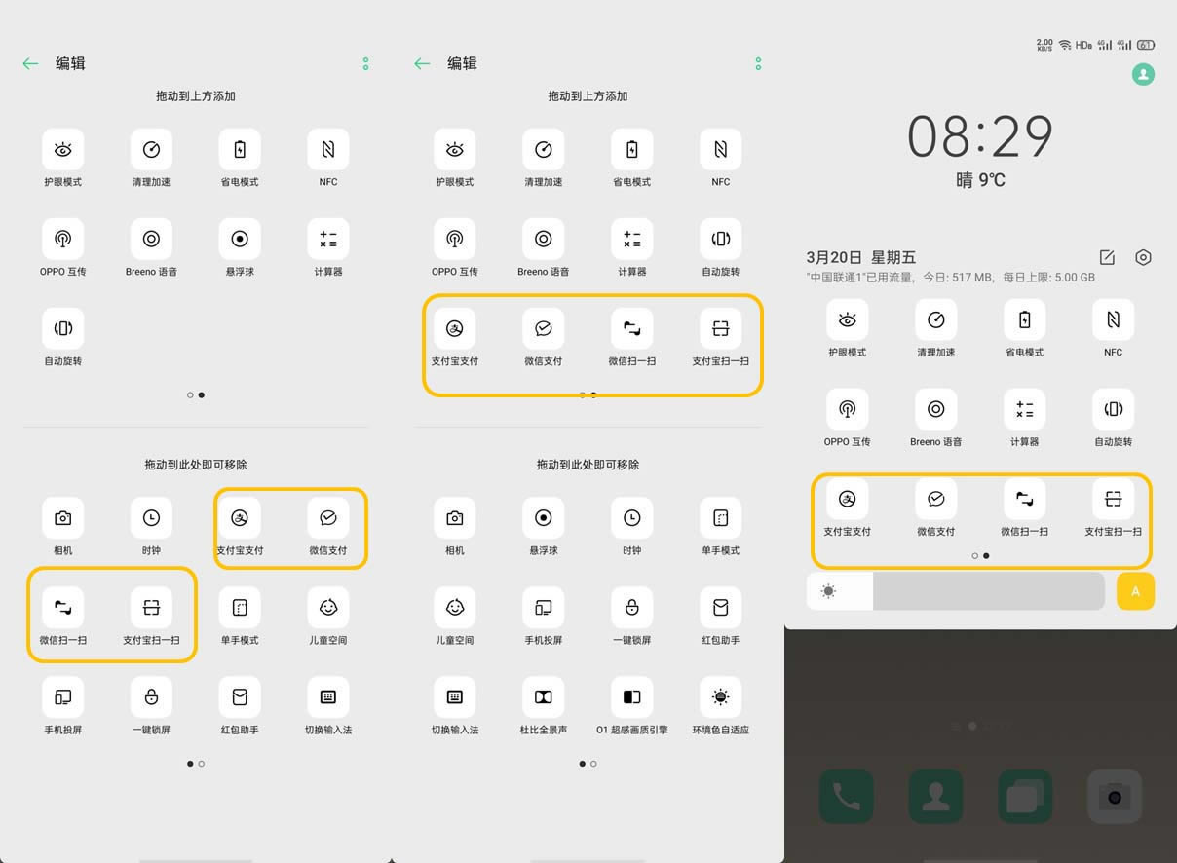Open the edit-tiles pencil icon beside the date

click(1107, 257)
